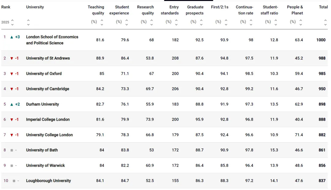This screenshot has height=190, width=331.
Task: Sort by Graduate prospects column arrows
Action: 201,22
